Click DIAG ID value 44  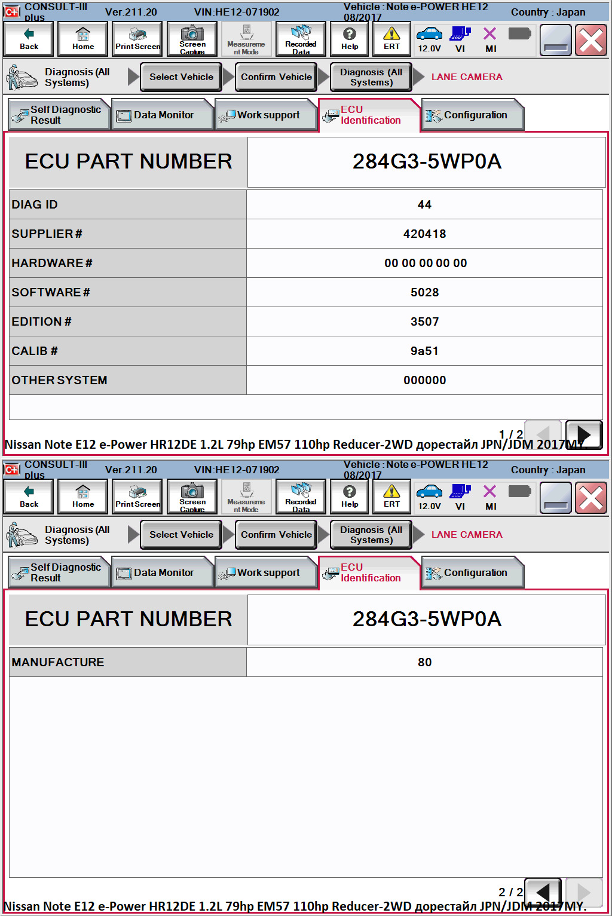click(x=424, y=205)
